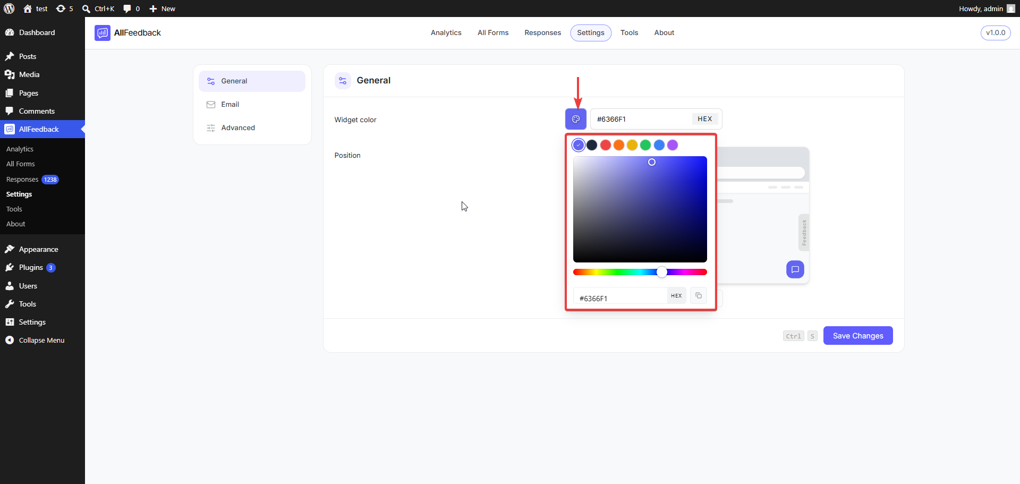Toggle the widget color palette button
1020x484 pixels.
tap(576, 119)
